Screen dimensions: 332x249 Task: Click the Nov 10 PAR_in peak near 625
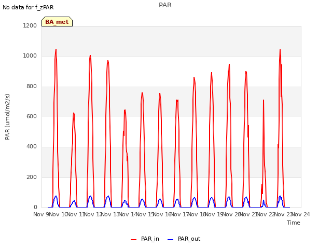74,114
